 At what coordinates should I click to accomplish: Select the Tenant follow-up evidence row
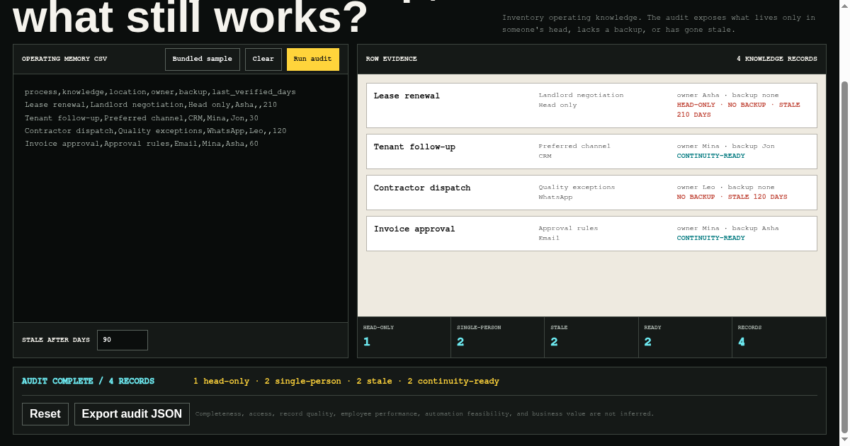click(x=591, y=151)
